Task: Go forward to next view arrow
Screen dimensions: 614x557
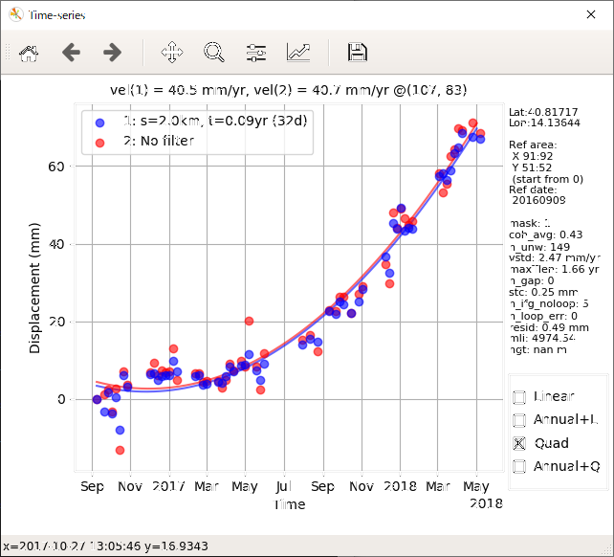Action: (112, 53)
